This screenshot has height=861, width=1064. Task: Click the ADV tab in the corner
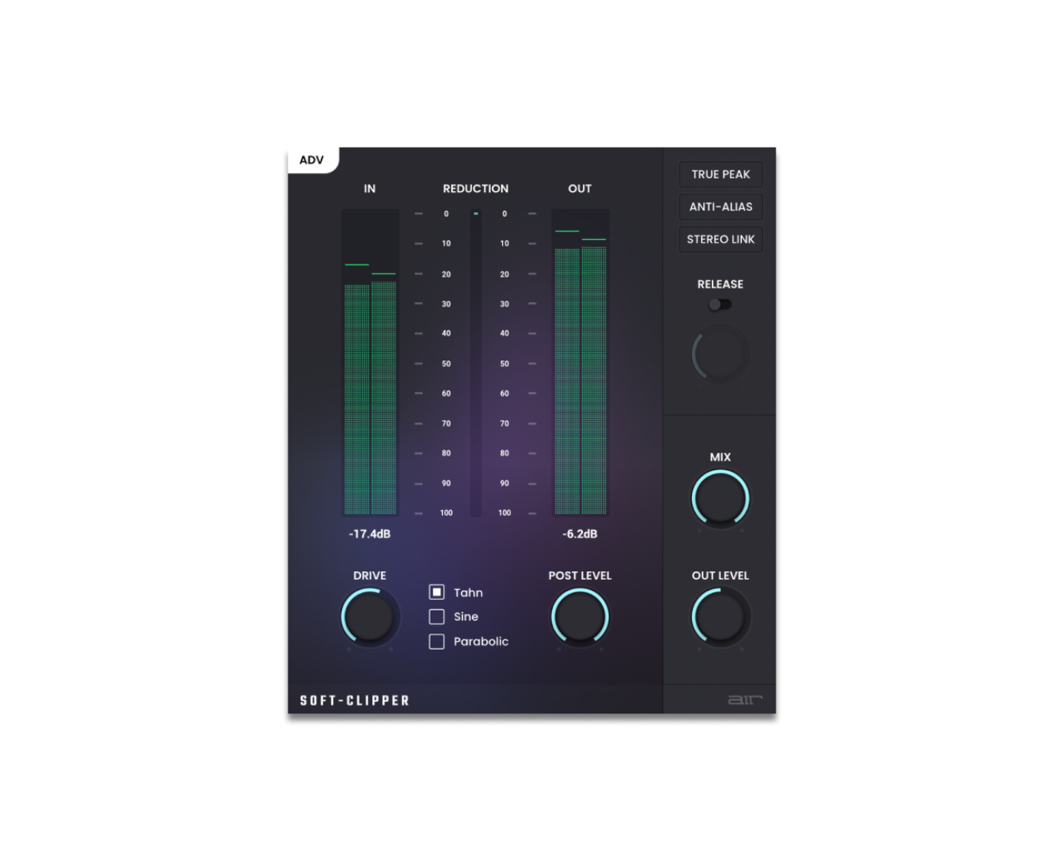click(312, 160)
